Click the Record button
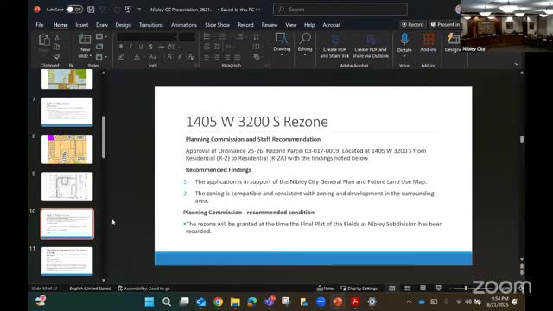 click(413, 24)
